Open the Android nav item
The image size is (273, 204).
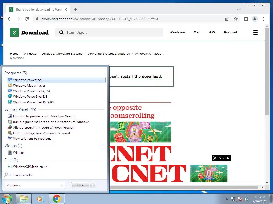click(x=230, y=32)
